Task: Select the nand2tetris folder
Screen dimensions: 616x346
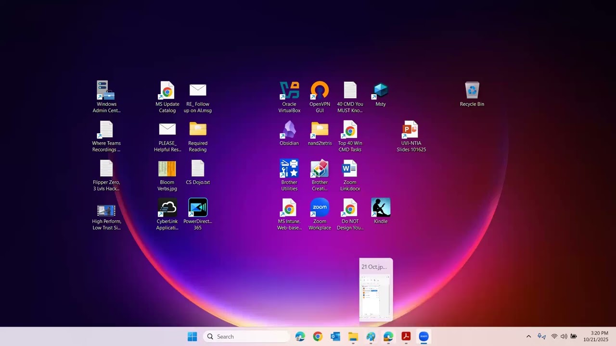Action: point(320,134)
